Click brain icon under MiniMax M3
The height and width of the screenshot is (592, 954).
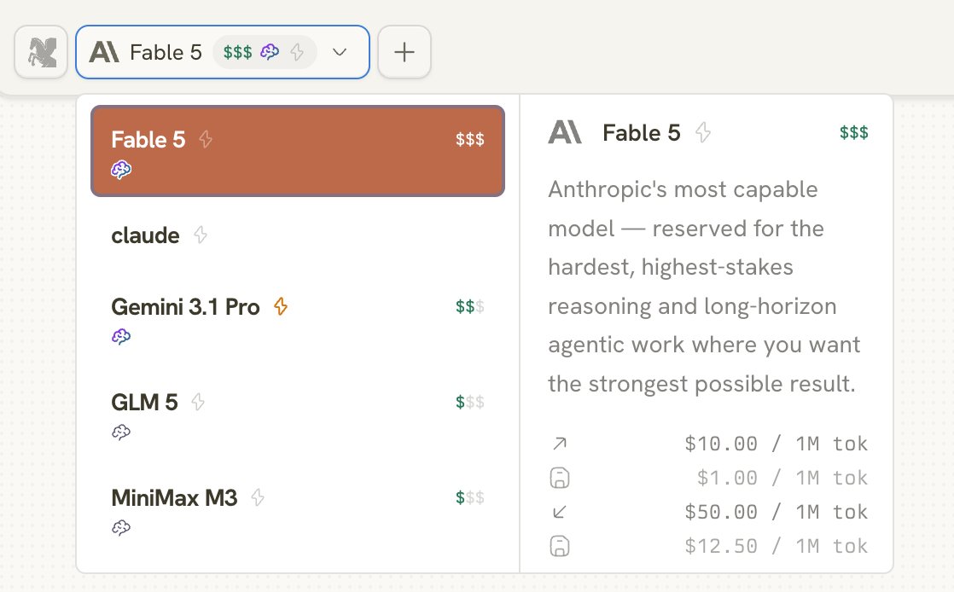click(x=121, y=527)
